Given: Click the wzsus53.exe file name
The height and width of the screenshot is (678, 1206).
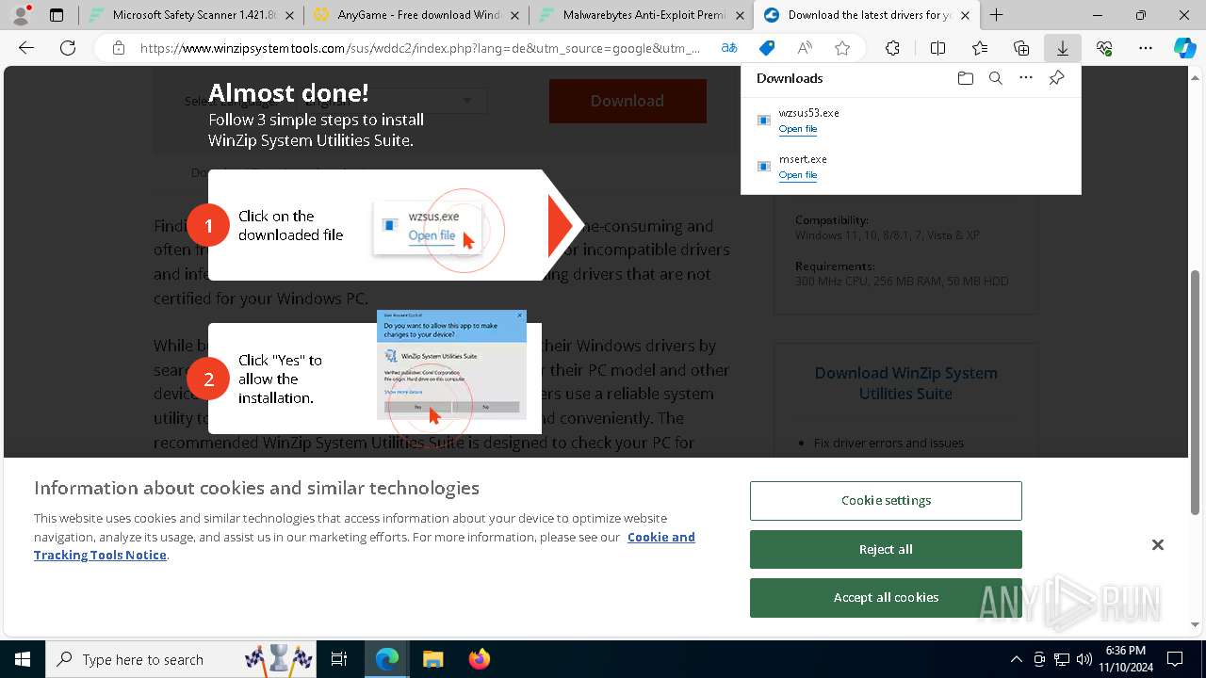Looking at the screenshot, I should point(808,113).
